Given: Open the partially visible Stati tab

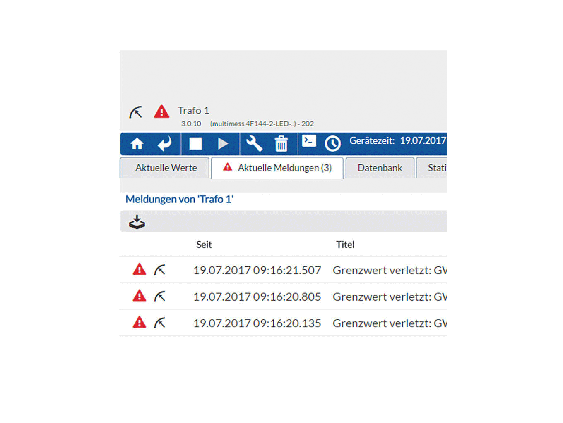Looking at the screenshot, I should [x=432, y=168].
